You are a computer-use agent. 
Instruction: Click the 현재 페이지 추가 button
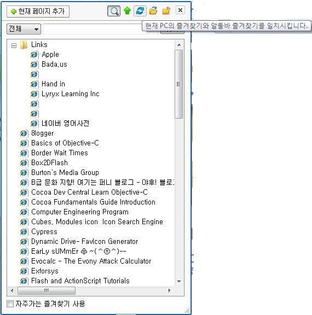tap(38, 11)
